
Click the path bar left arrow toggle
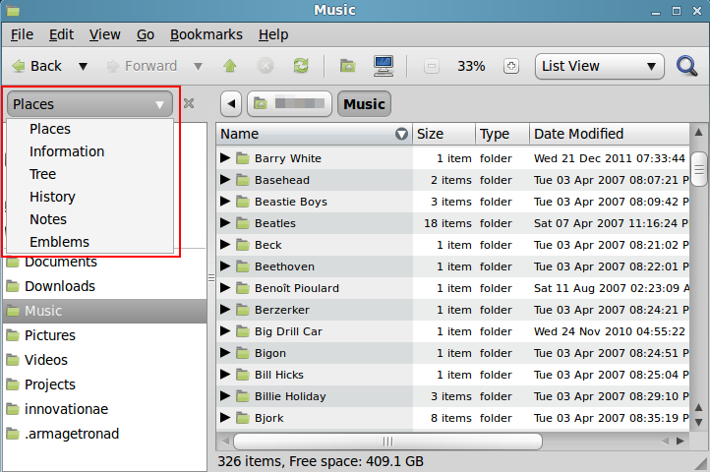pos(231,103)
